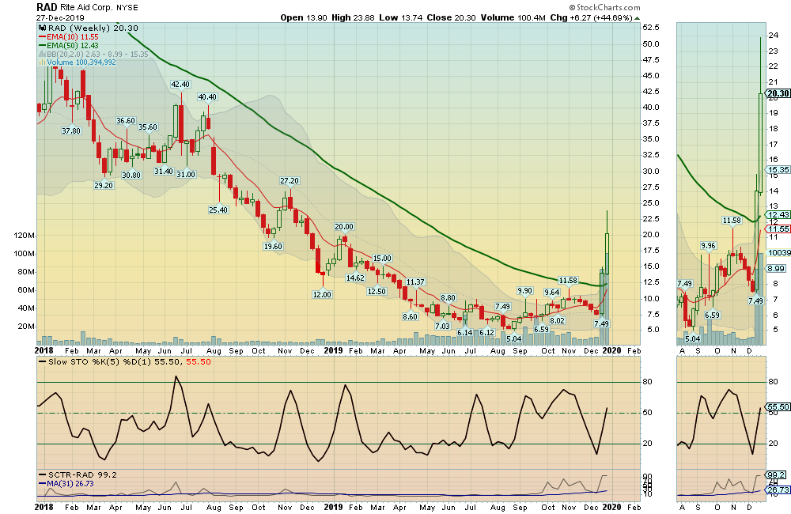The height and width of the screenshot is (514, 791).
Task: Click the 25.40 low price label
Action: 218,210
